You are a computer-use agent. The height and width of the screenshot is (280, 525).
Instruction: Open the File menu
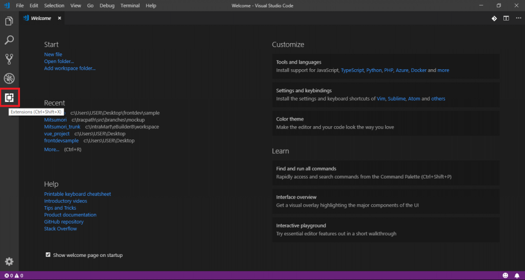[x=20, y=6]
